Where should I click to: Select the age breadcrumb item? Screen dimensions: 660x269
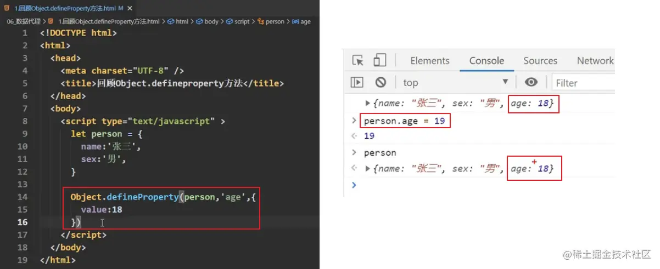[x=301, y=21]
